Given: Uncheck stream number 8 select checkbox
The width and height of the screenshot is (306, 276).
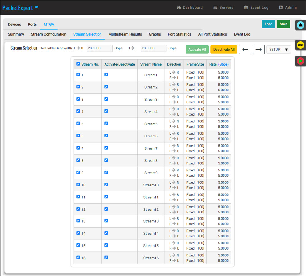Looking at the screenshot, I should pos(78,160).
